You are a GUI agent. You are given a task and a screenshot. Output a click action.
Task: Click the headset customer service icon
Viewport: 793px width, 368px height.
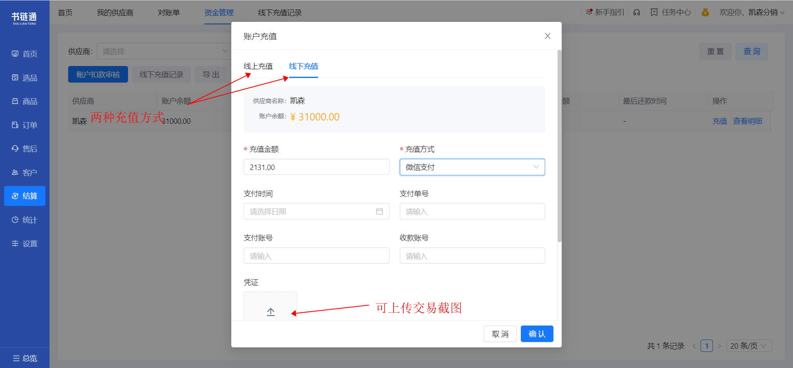point(636,12)
